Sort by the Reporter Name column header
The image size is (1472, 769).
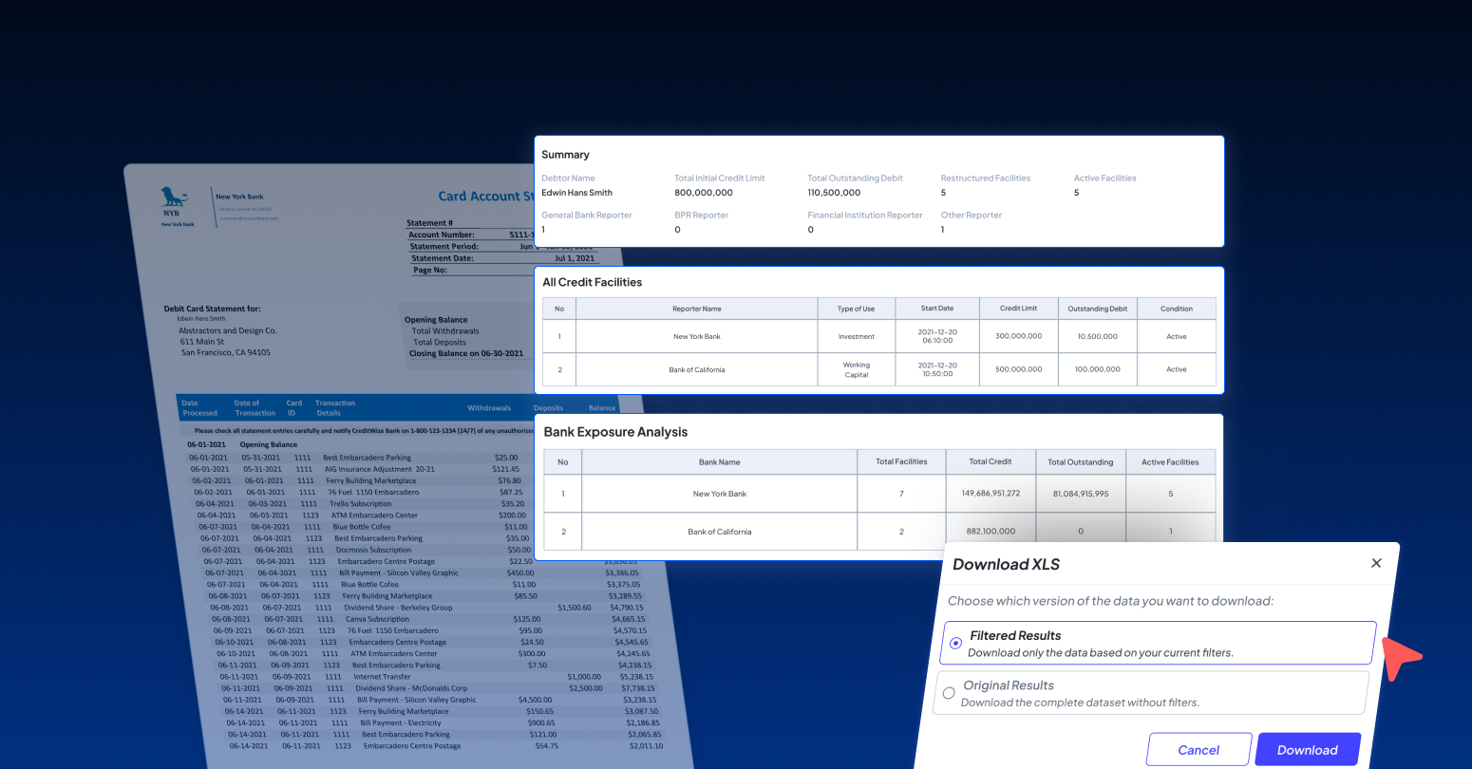point(697,308)
